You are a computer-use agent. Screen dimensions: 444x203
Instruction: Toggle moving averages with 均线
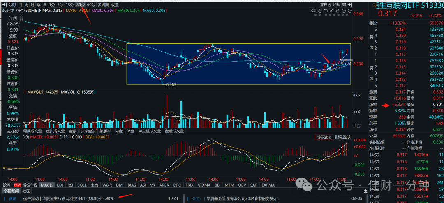(x=336, y=5)
